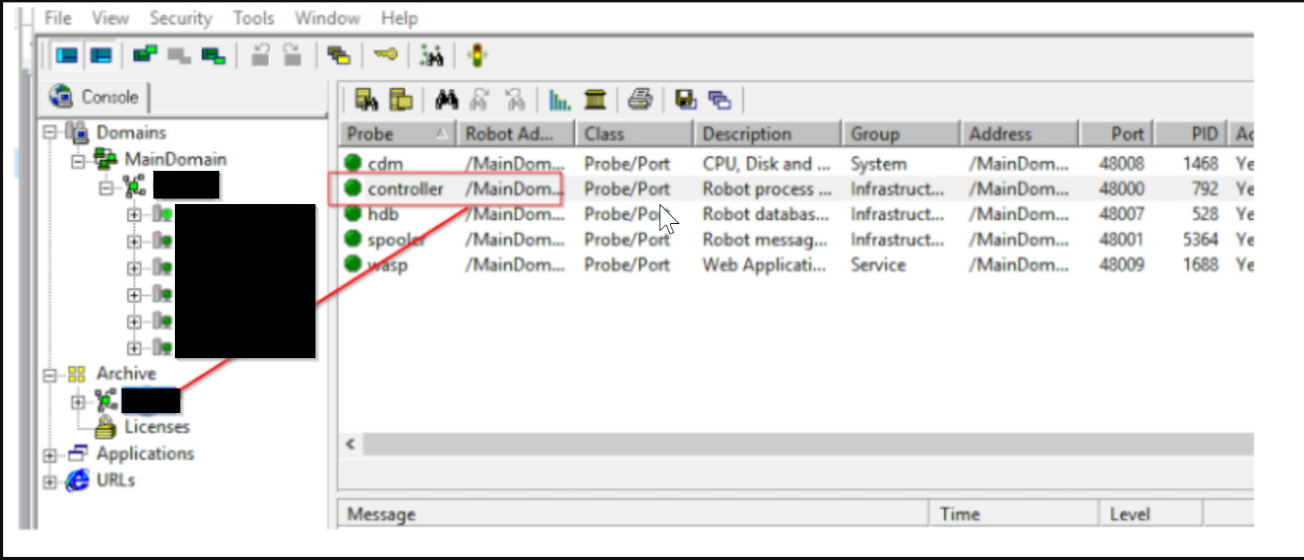Image resolution: width=1304 pixels, height=560 pixels.
Task: Open the Security menu
Action: (180, 18)
